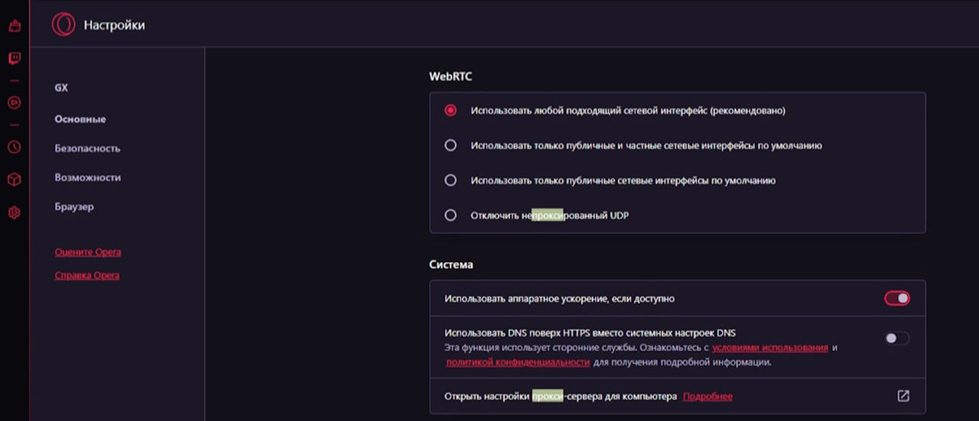Image resolution: width=979 pixels, height=421 pixels.
Task: Open GX Cleaner from the sidebar
Action: 14,26
